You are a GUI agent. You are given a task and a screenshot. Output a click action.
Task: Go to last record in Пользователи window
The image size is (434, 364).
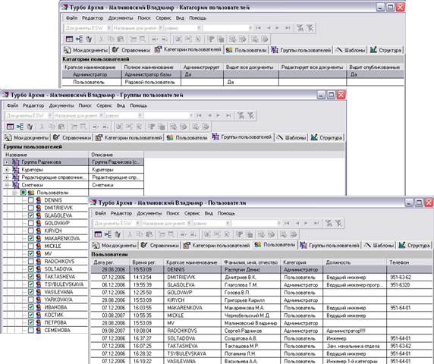pos(316,223)
